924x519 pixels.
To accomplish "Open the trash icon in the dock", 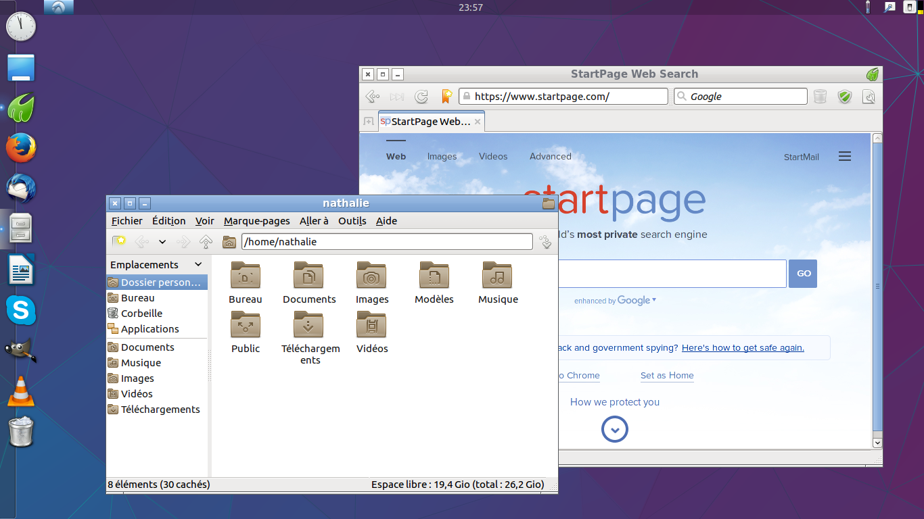I will 21,432.
